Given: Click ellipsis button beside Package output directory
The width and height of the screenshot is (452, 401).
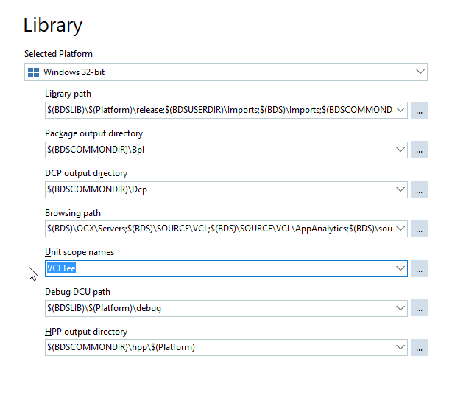Looking at the screenshot, I should pyautogui.click(x=419, y=150).
